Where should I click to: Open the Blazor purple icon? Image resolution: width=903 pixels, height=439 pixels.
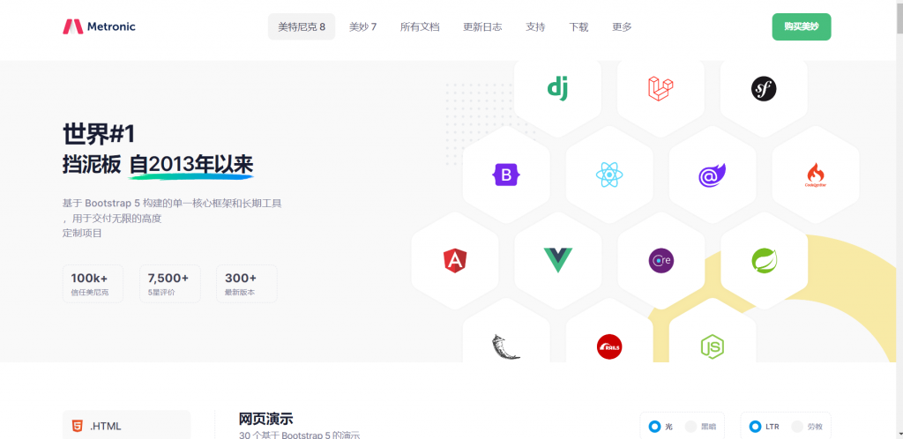click(x=712, y=175)
